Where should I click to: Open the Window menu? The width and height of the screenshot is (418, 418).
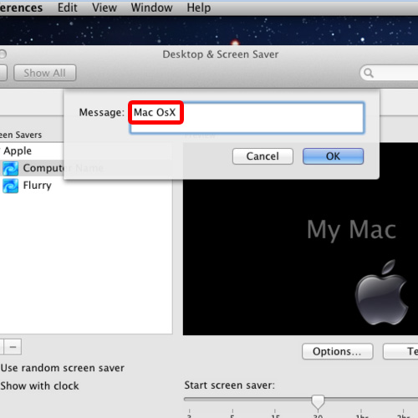click(151, 8)
